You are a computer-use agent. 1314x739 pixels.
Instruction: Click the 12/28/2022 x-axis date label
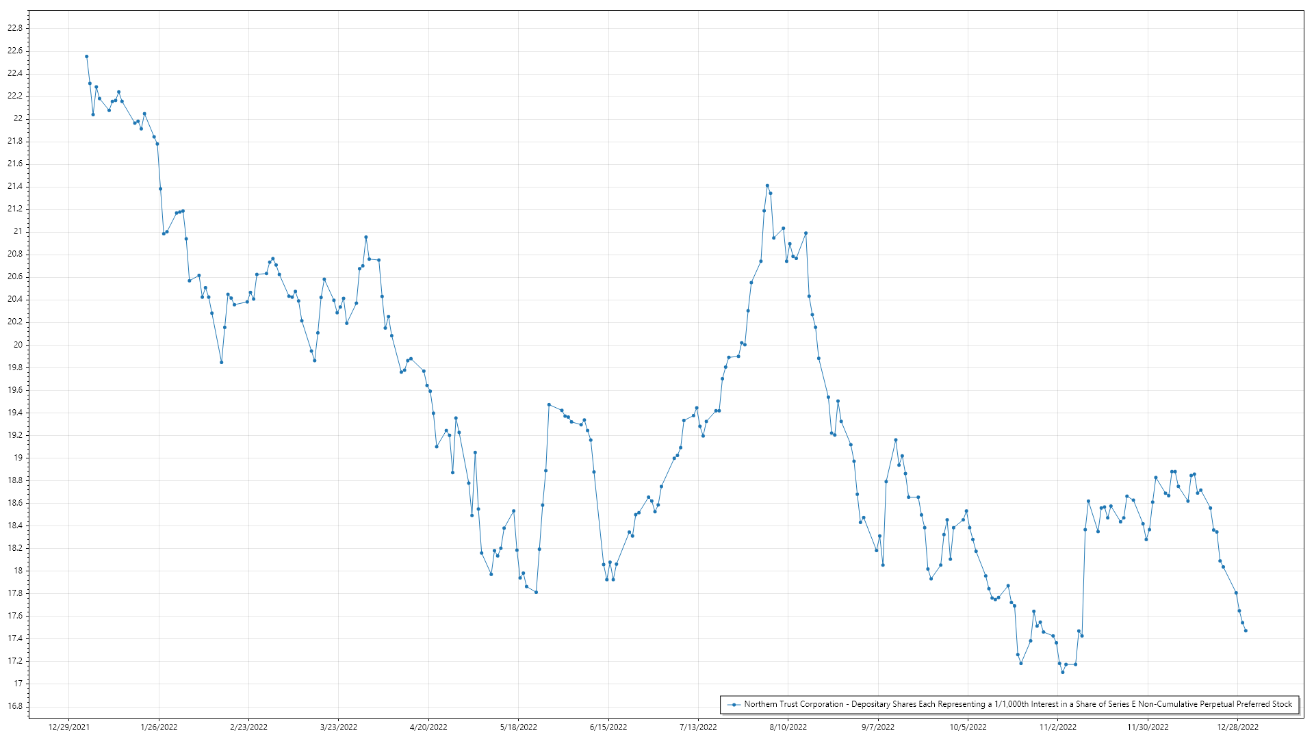pos(1237,727)
